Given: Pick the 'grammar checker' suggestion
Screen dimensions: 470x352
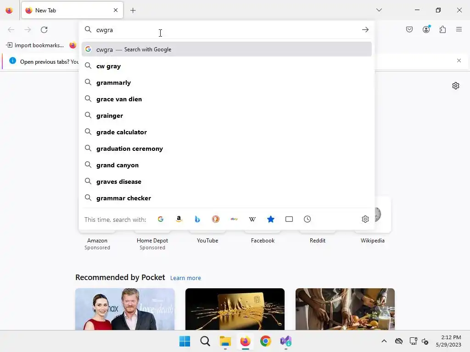Looking at the screenshot, I should 227,198.
